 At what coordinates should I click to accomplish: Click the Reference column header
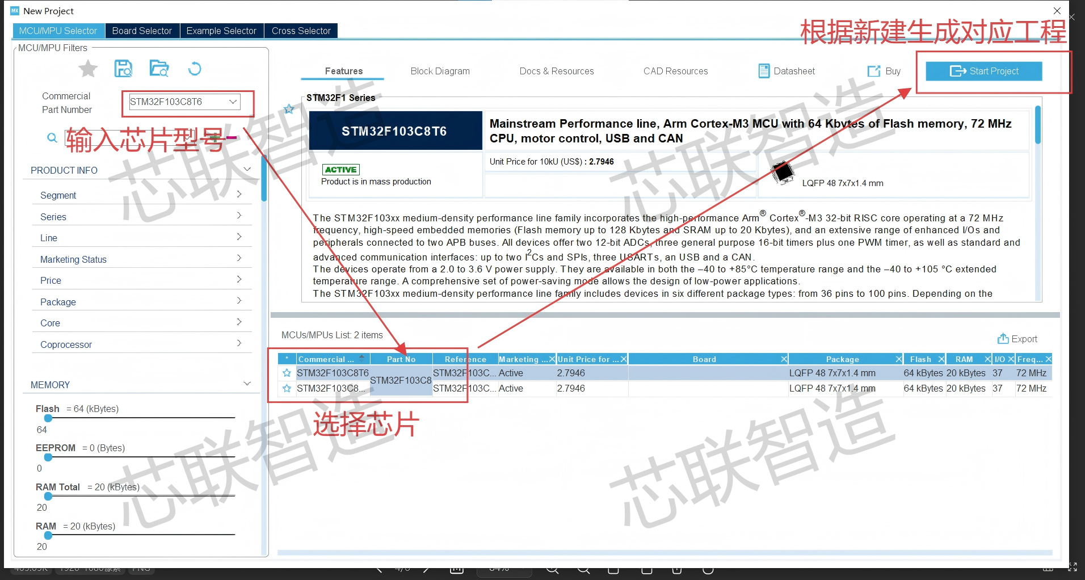click(465, 359)
